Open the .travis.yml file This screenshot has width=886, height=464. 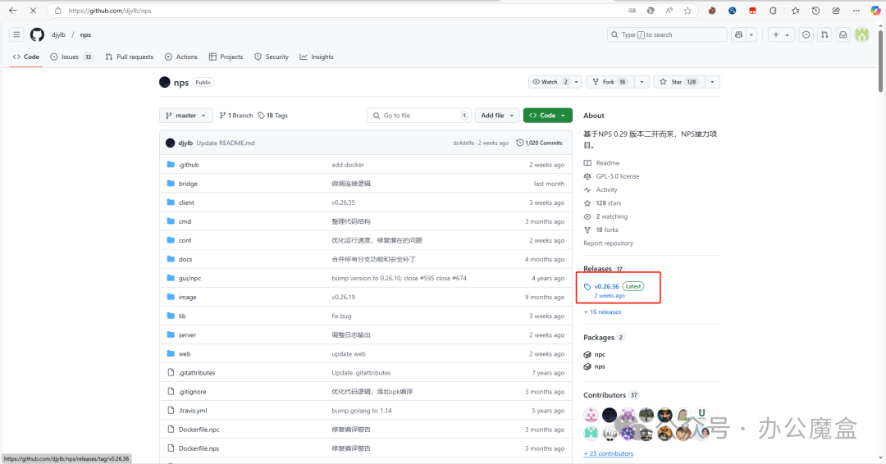193,411
